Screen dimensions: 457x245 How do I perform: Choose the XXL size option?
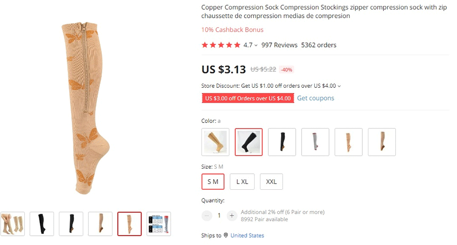(271, 181)
